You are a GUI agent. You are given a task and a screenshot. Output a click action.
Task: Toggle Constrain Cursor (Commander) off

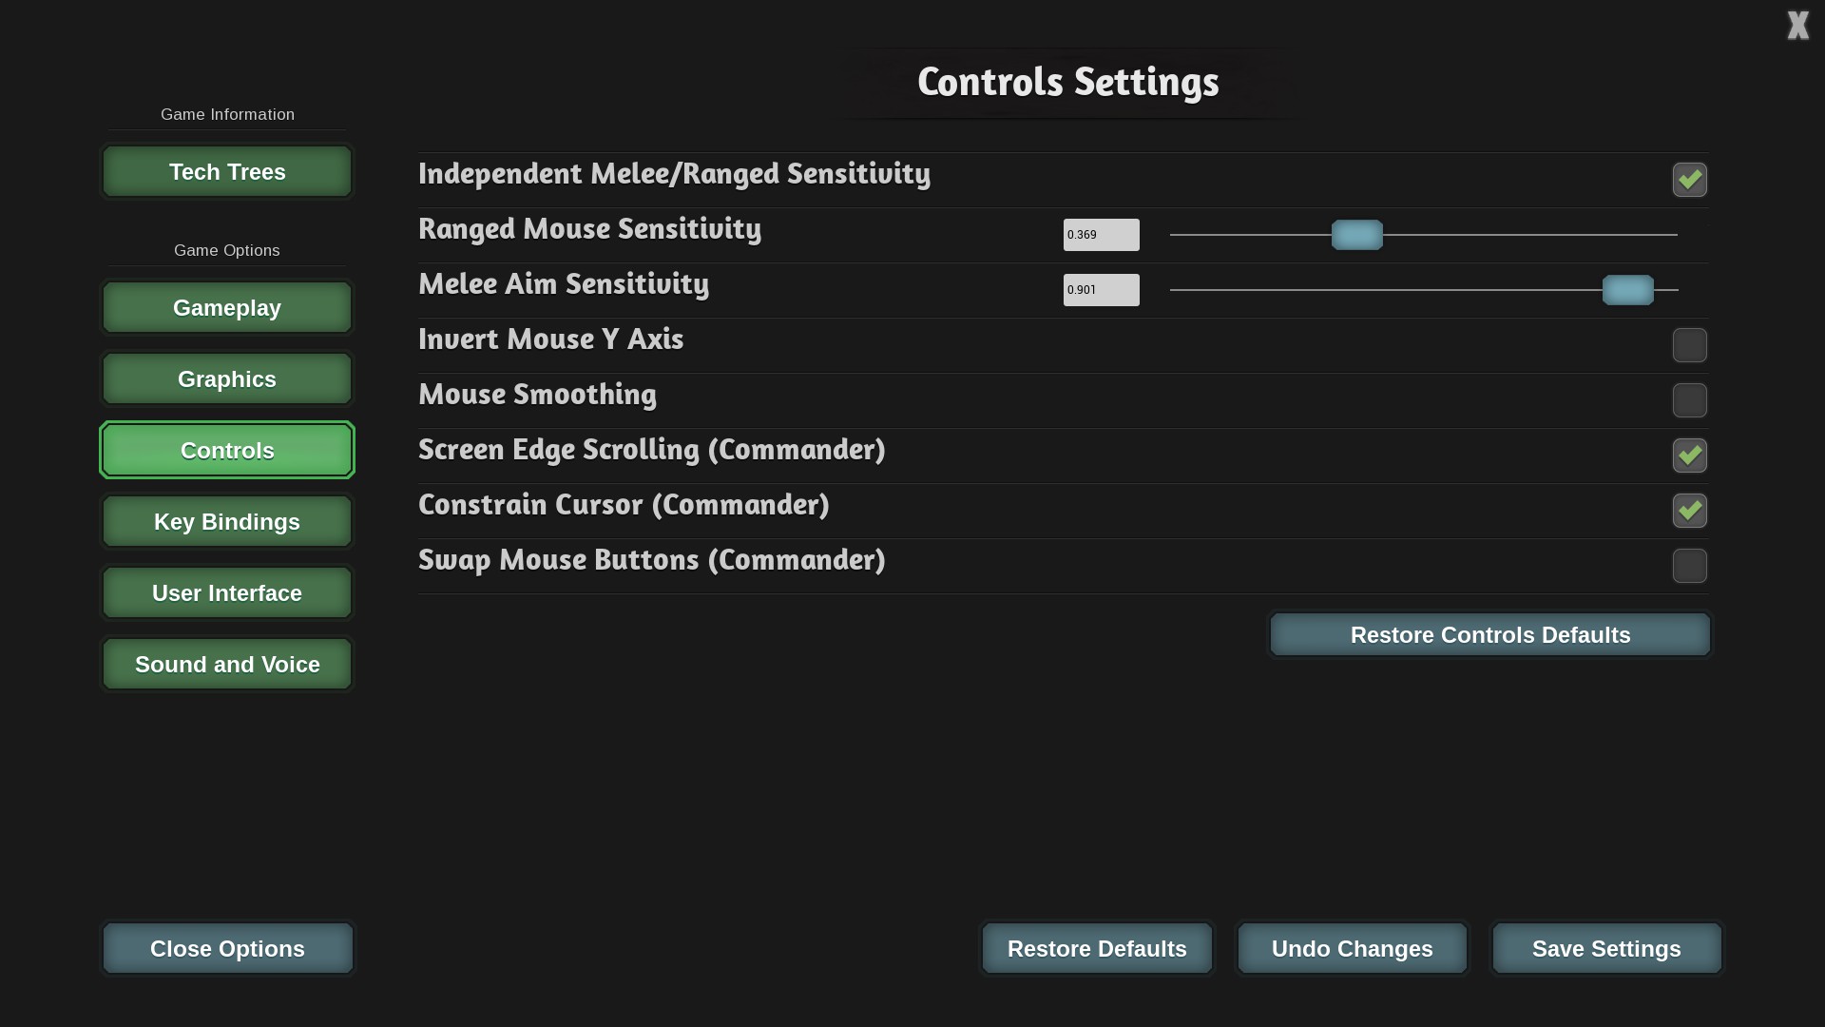(x=1689, y=511)
